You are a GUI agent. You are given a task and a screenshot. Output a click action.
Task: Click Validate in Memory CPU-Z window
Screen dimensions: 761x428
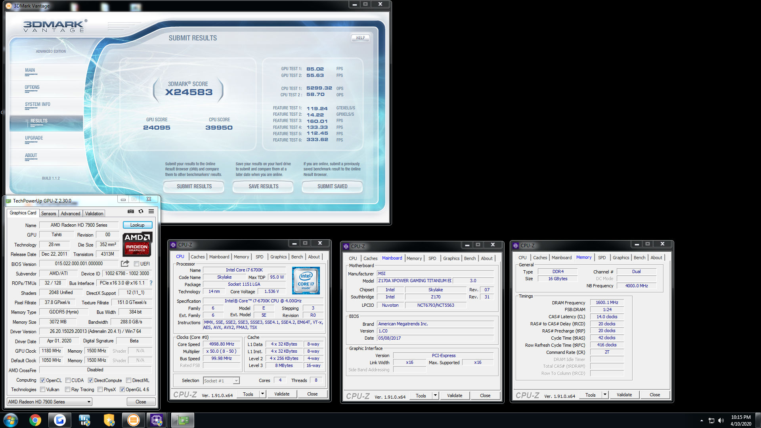point(624,395)
